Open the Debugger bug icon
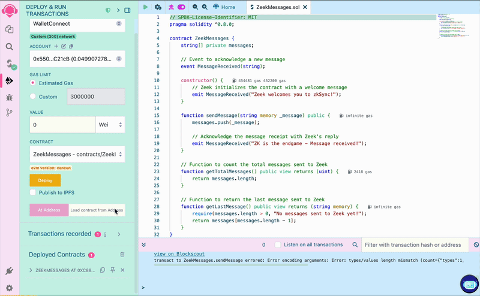Screen dimensions: 480x296 click(x=10, y=96)
